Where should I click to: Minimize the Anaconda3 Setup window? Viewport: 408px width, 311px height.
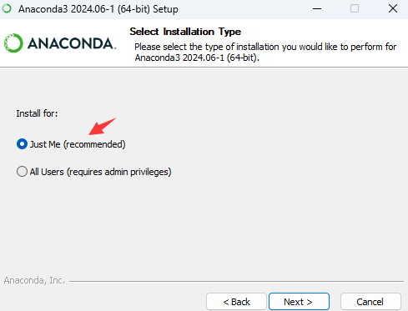coord(317,9)
